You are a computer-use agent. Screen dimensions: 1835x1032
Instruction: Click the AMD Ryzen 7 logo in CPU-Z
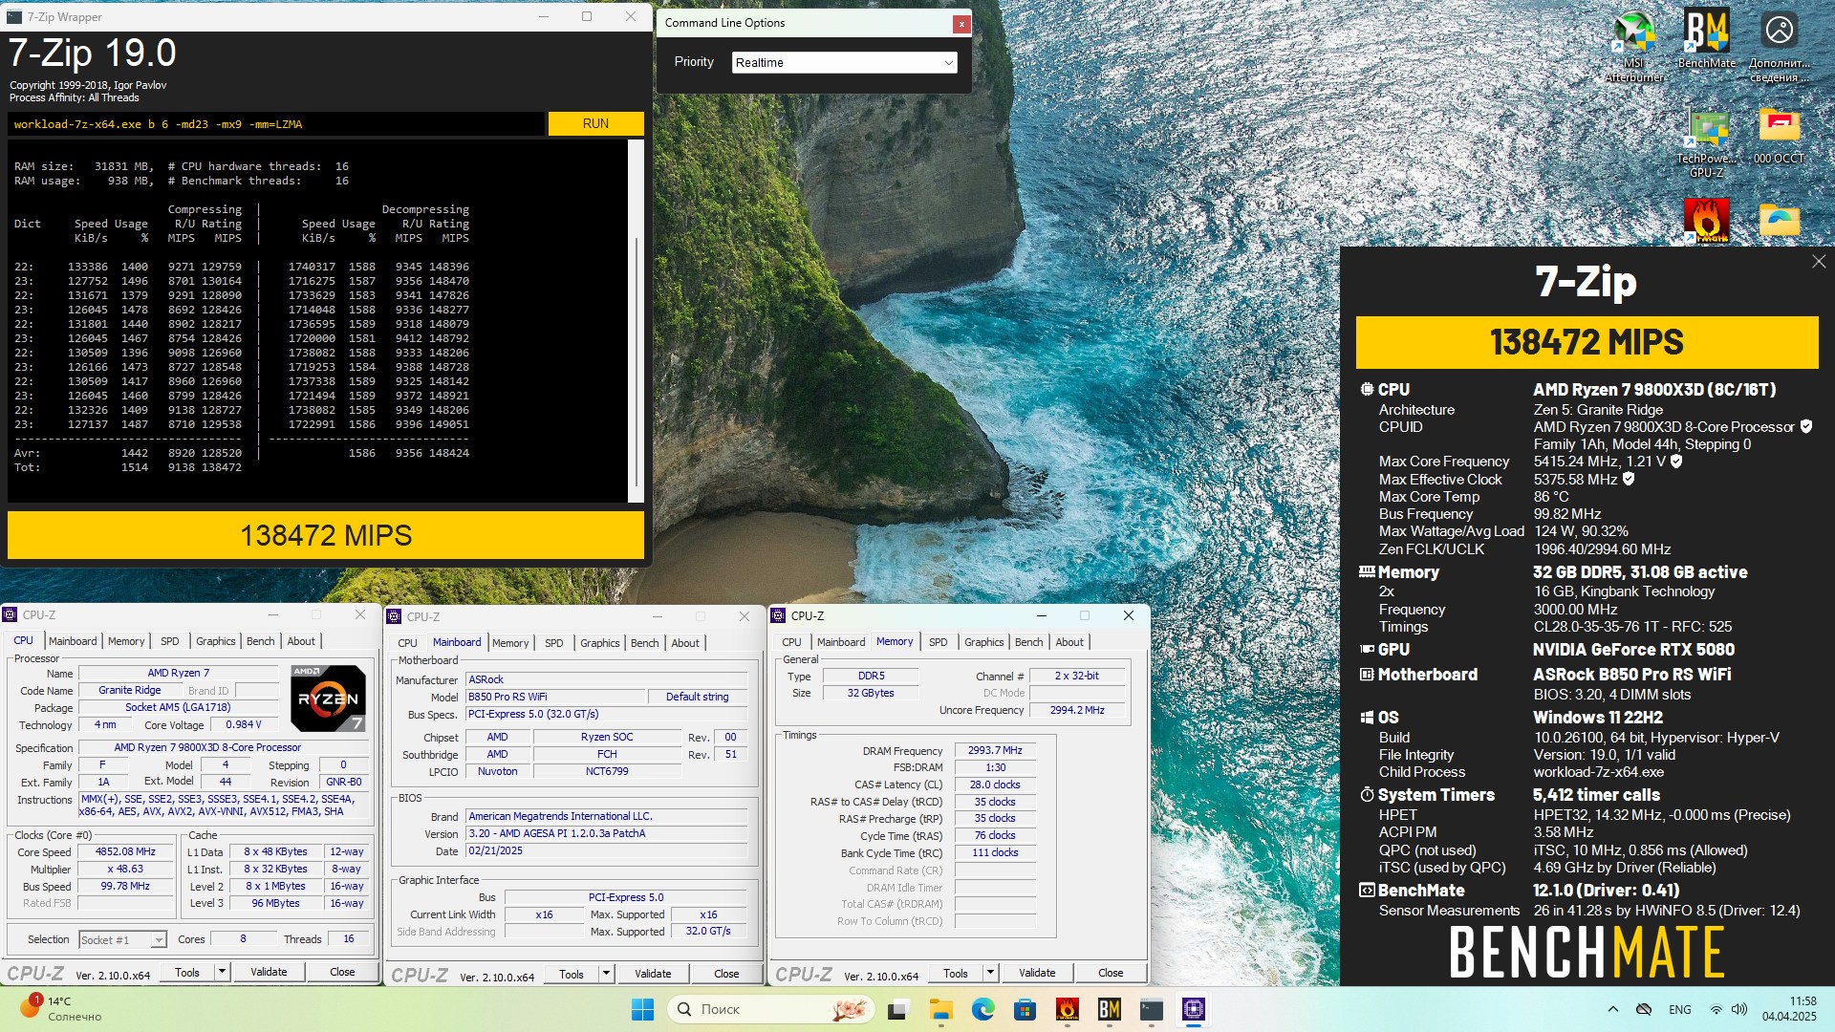tap(327, 698)
